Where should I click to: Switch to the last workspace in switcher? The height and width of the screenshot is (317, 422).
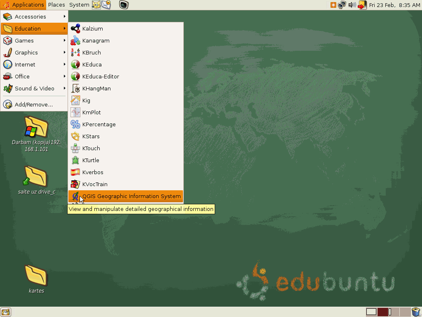405,312
